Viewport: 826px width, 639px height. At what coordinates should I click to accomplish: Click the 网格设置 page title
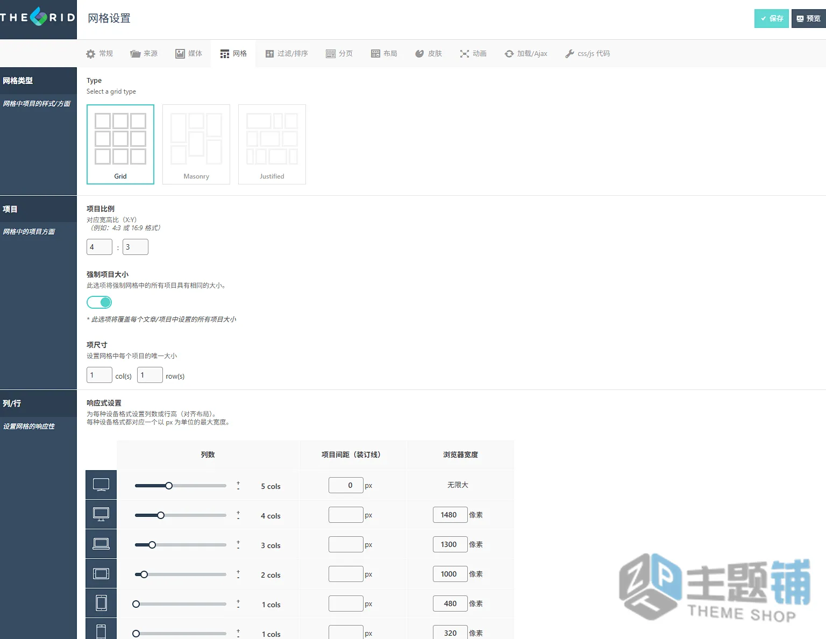[x=109, y=18]
